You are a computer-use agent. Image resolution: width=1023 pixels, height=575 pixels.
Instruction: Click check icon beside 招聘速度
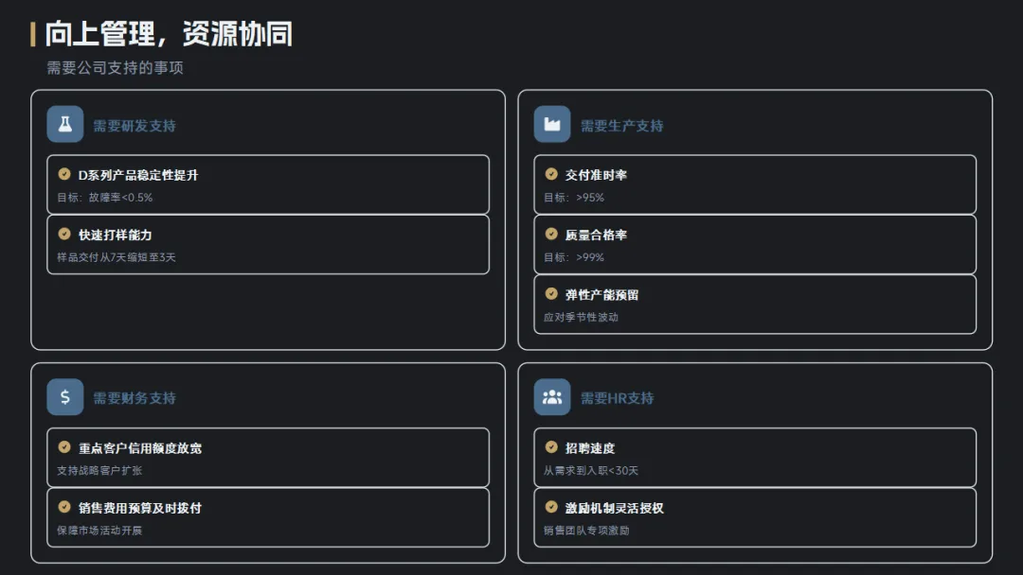tap(551, 446)
